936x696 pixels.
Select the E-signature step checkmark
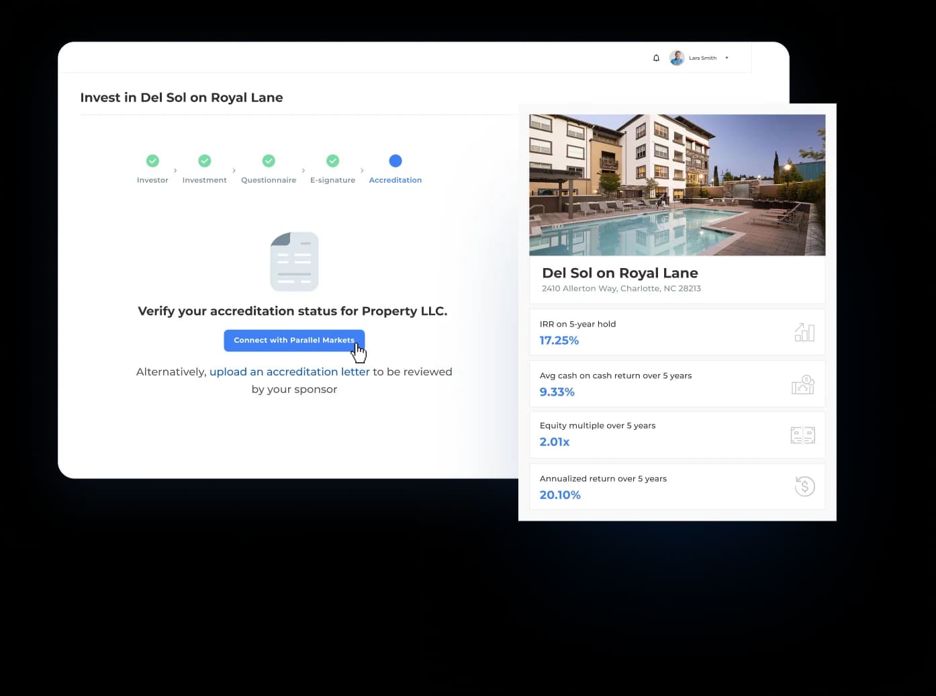tap(332, 161)
